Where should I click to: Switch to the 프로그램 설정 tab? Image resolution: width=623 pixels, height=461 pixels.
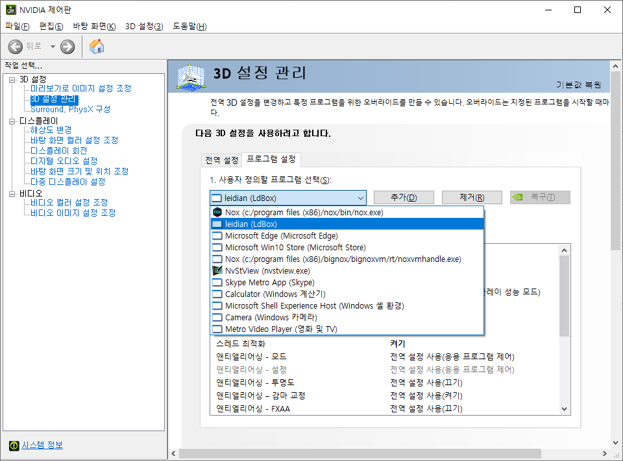[271, 160]
